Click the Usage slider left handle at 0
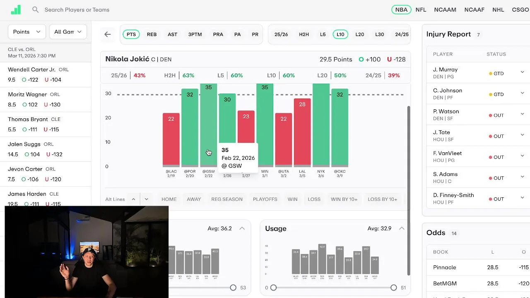530x298 pixels. (273, 288)
